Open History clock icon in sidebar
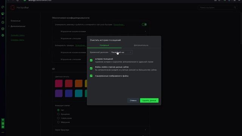Viewport: 242px width, 136px height. 3,23
